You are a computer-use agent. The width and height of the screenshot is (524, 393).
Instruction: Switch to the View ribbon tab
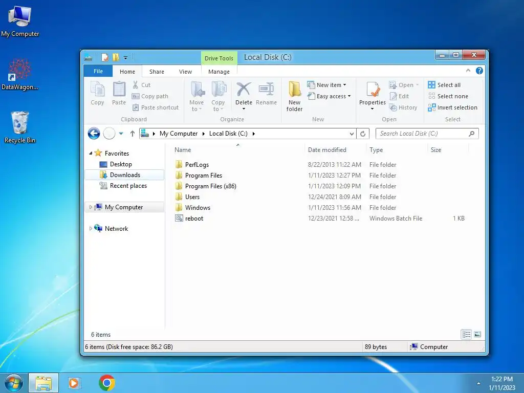pos(185,72)
